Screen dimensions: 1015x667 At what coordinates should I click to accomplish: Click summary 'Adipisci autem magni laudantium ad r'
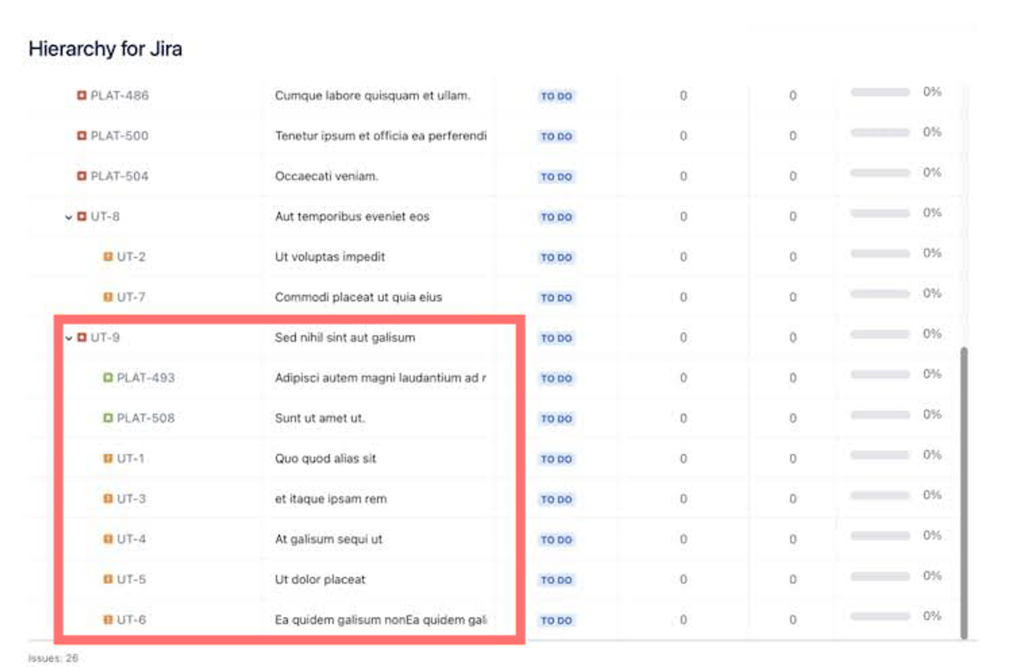(381, 378)
